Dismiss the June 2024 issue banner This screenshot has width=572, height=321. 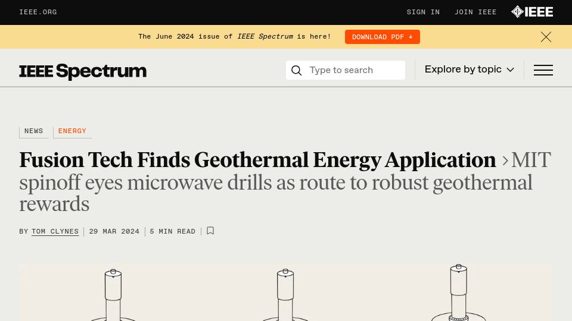(546, 37)
